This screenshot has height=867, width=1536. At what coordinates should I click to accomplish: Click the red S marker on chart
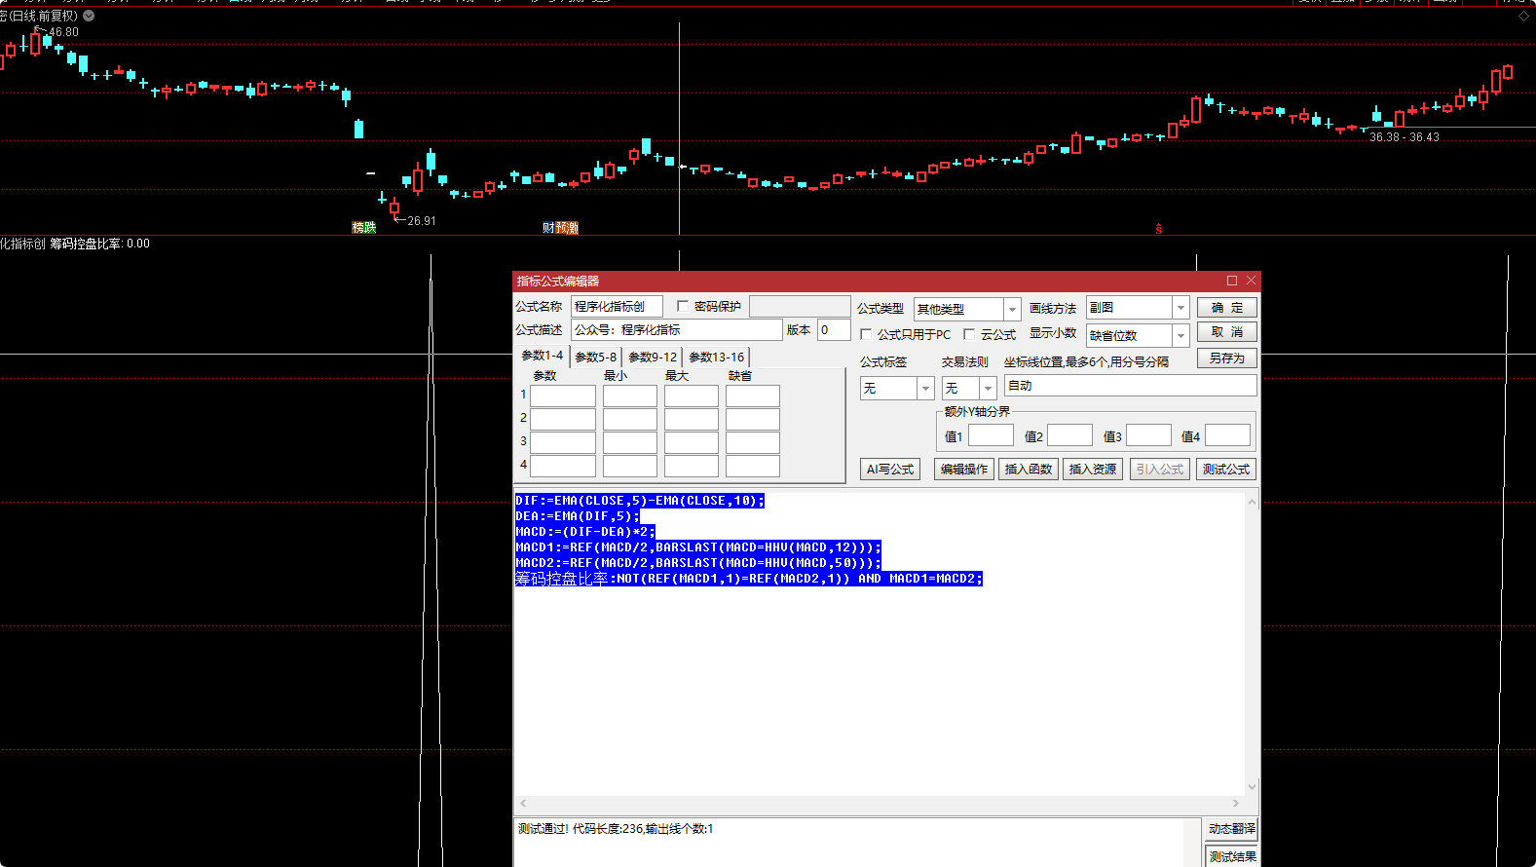(x=1159, y=229)
